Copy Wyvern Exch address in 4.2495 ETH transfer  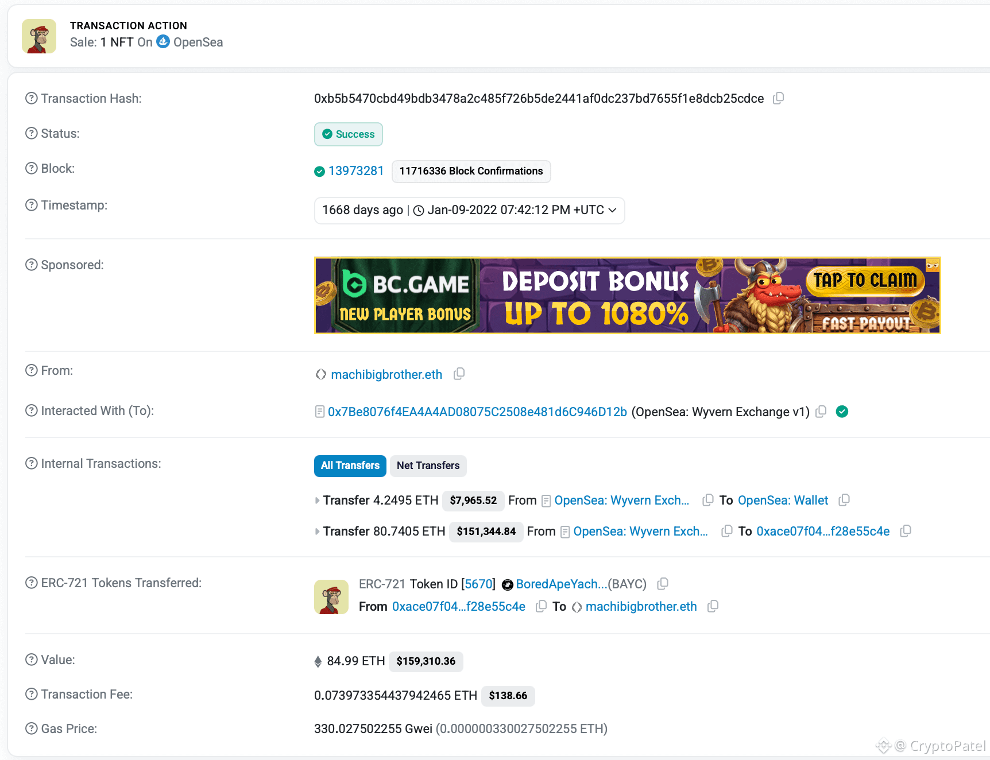708,500
